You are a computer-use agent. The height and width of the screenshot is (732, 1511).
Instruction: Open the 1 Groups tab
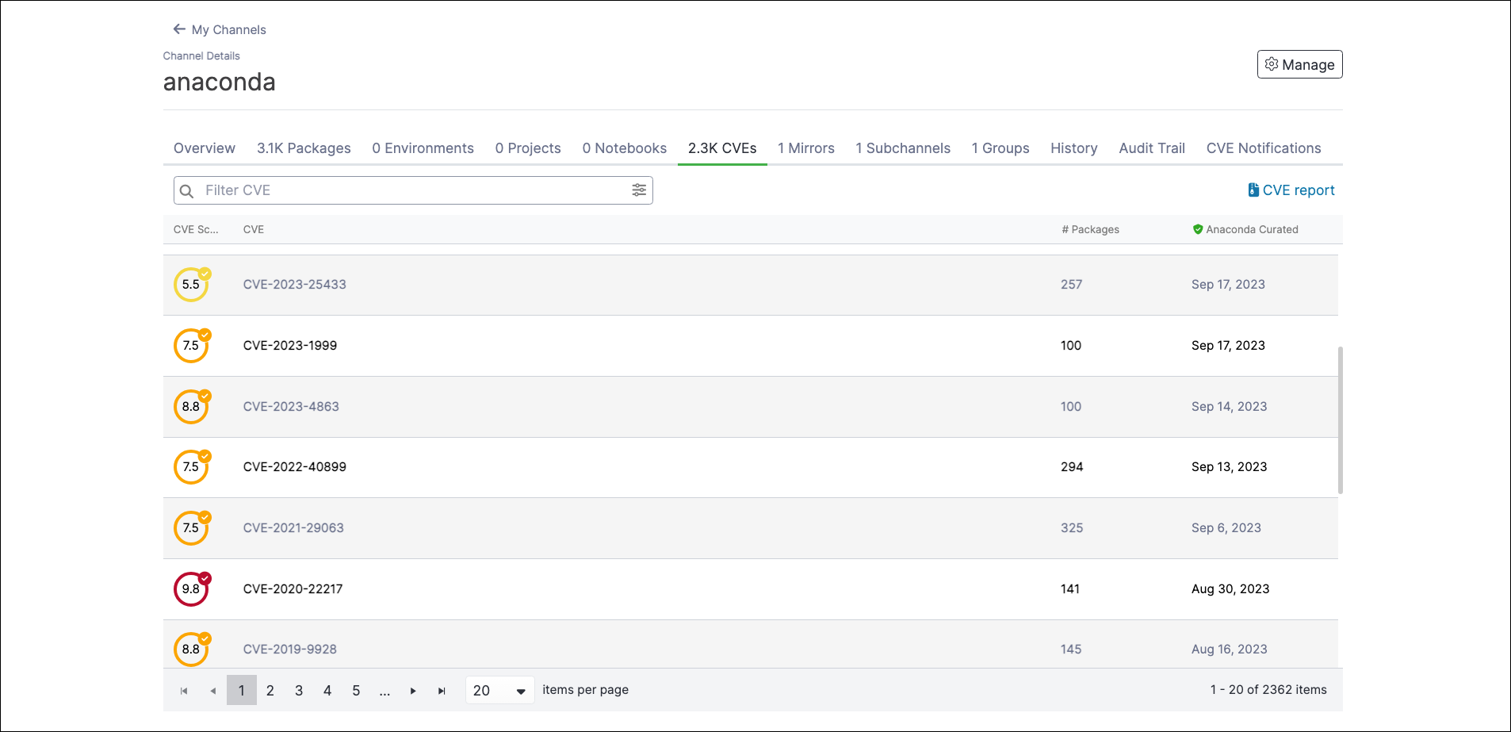[1000, 148]
